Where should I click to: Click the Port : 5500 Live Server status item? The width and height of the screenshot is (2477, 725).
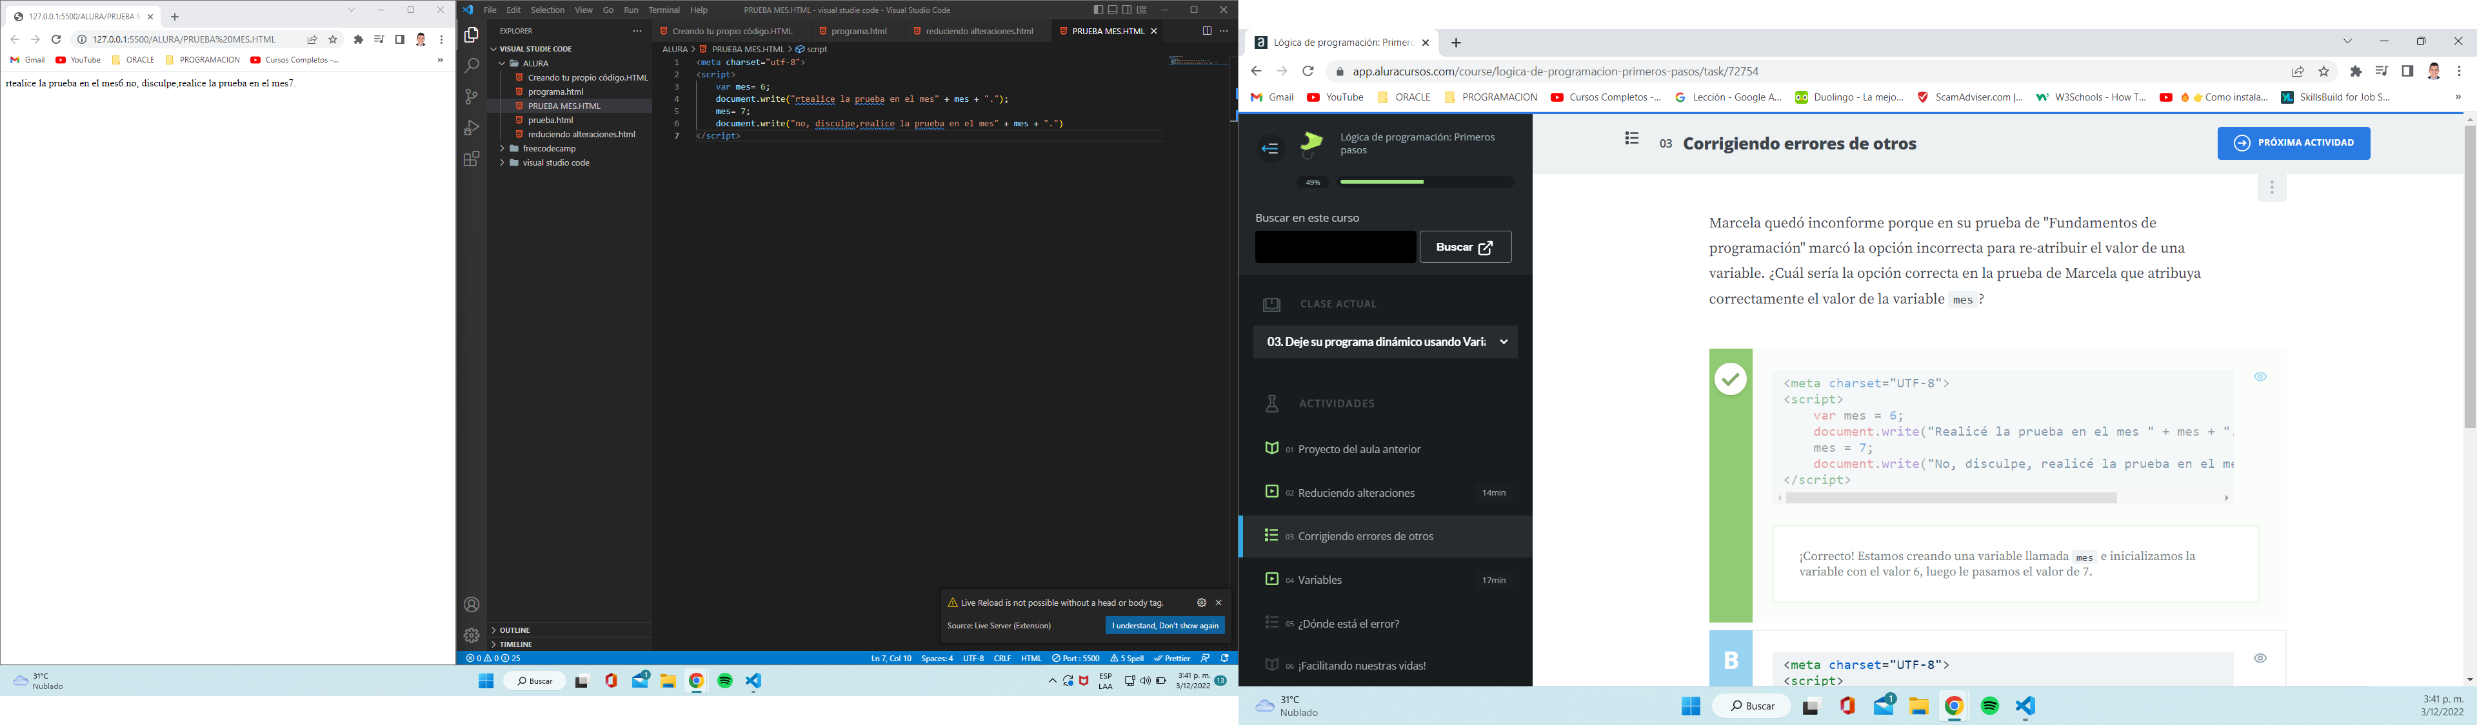[x=1075, y=659]
